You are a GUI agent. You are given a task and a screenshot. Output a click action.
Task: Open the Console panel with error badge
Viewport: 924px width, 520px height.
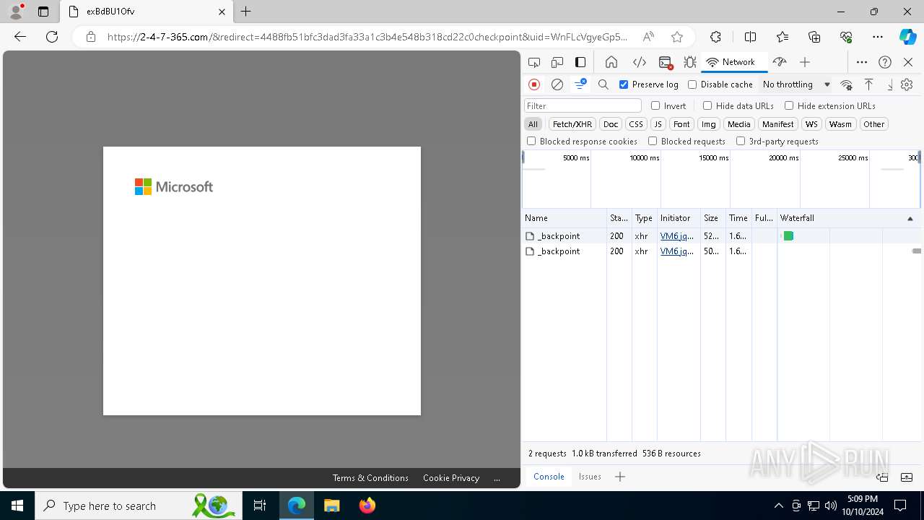(666, 62)
